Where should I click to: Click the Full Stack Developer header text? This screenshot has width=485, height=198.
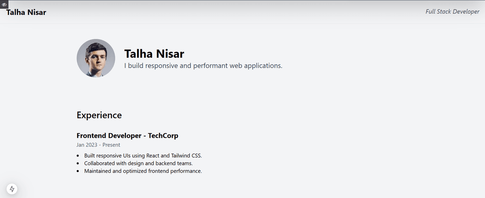point(452,12)
